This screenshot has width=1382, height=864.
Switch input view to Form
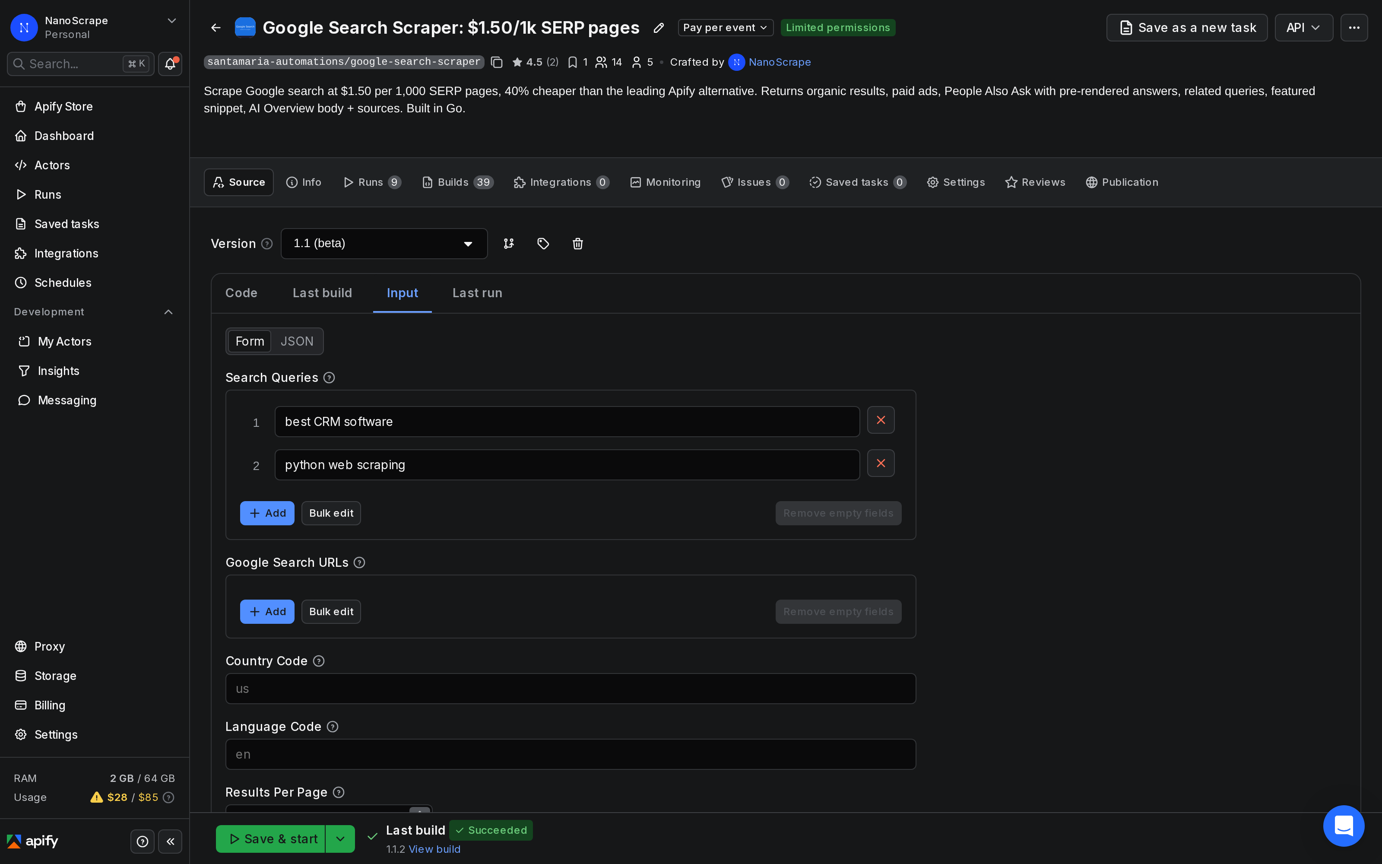click(x=250, y=341)
